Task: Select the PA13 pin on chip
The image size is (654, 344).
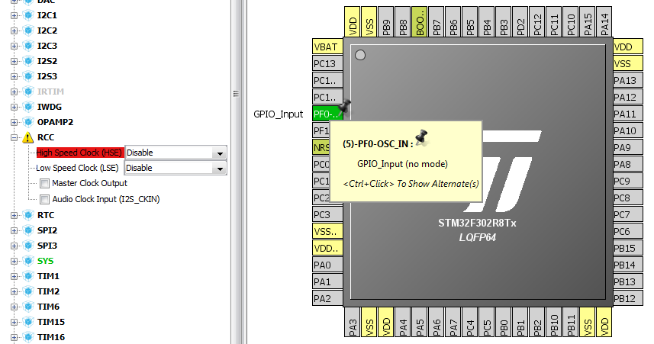Action: pyautogui.click(x=628, y=81)
